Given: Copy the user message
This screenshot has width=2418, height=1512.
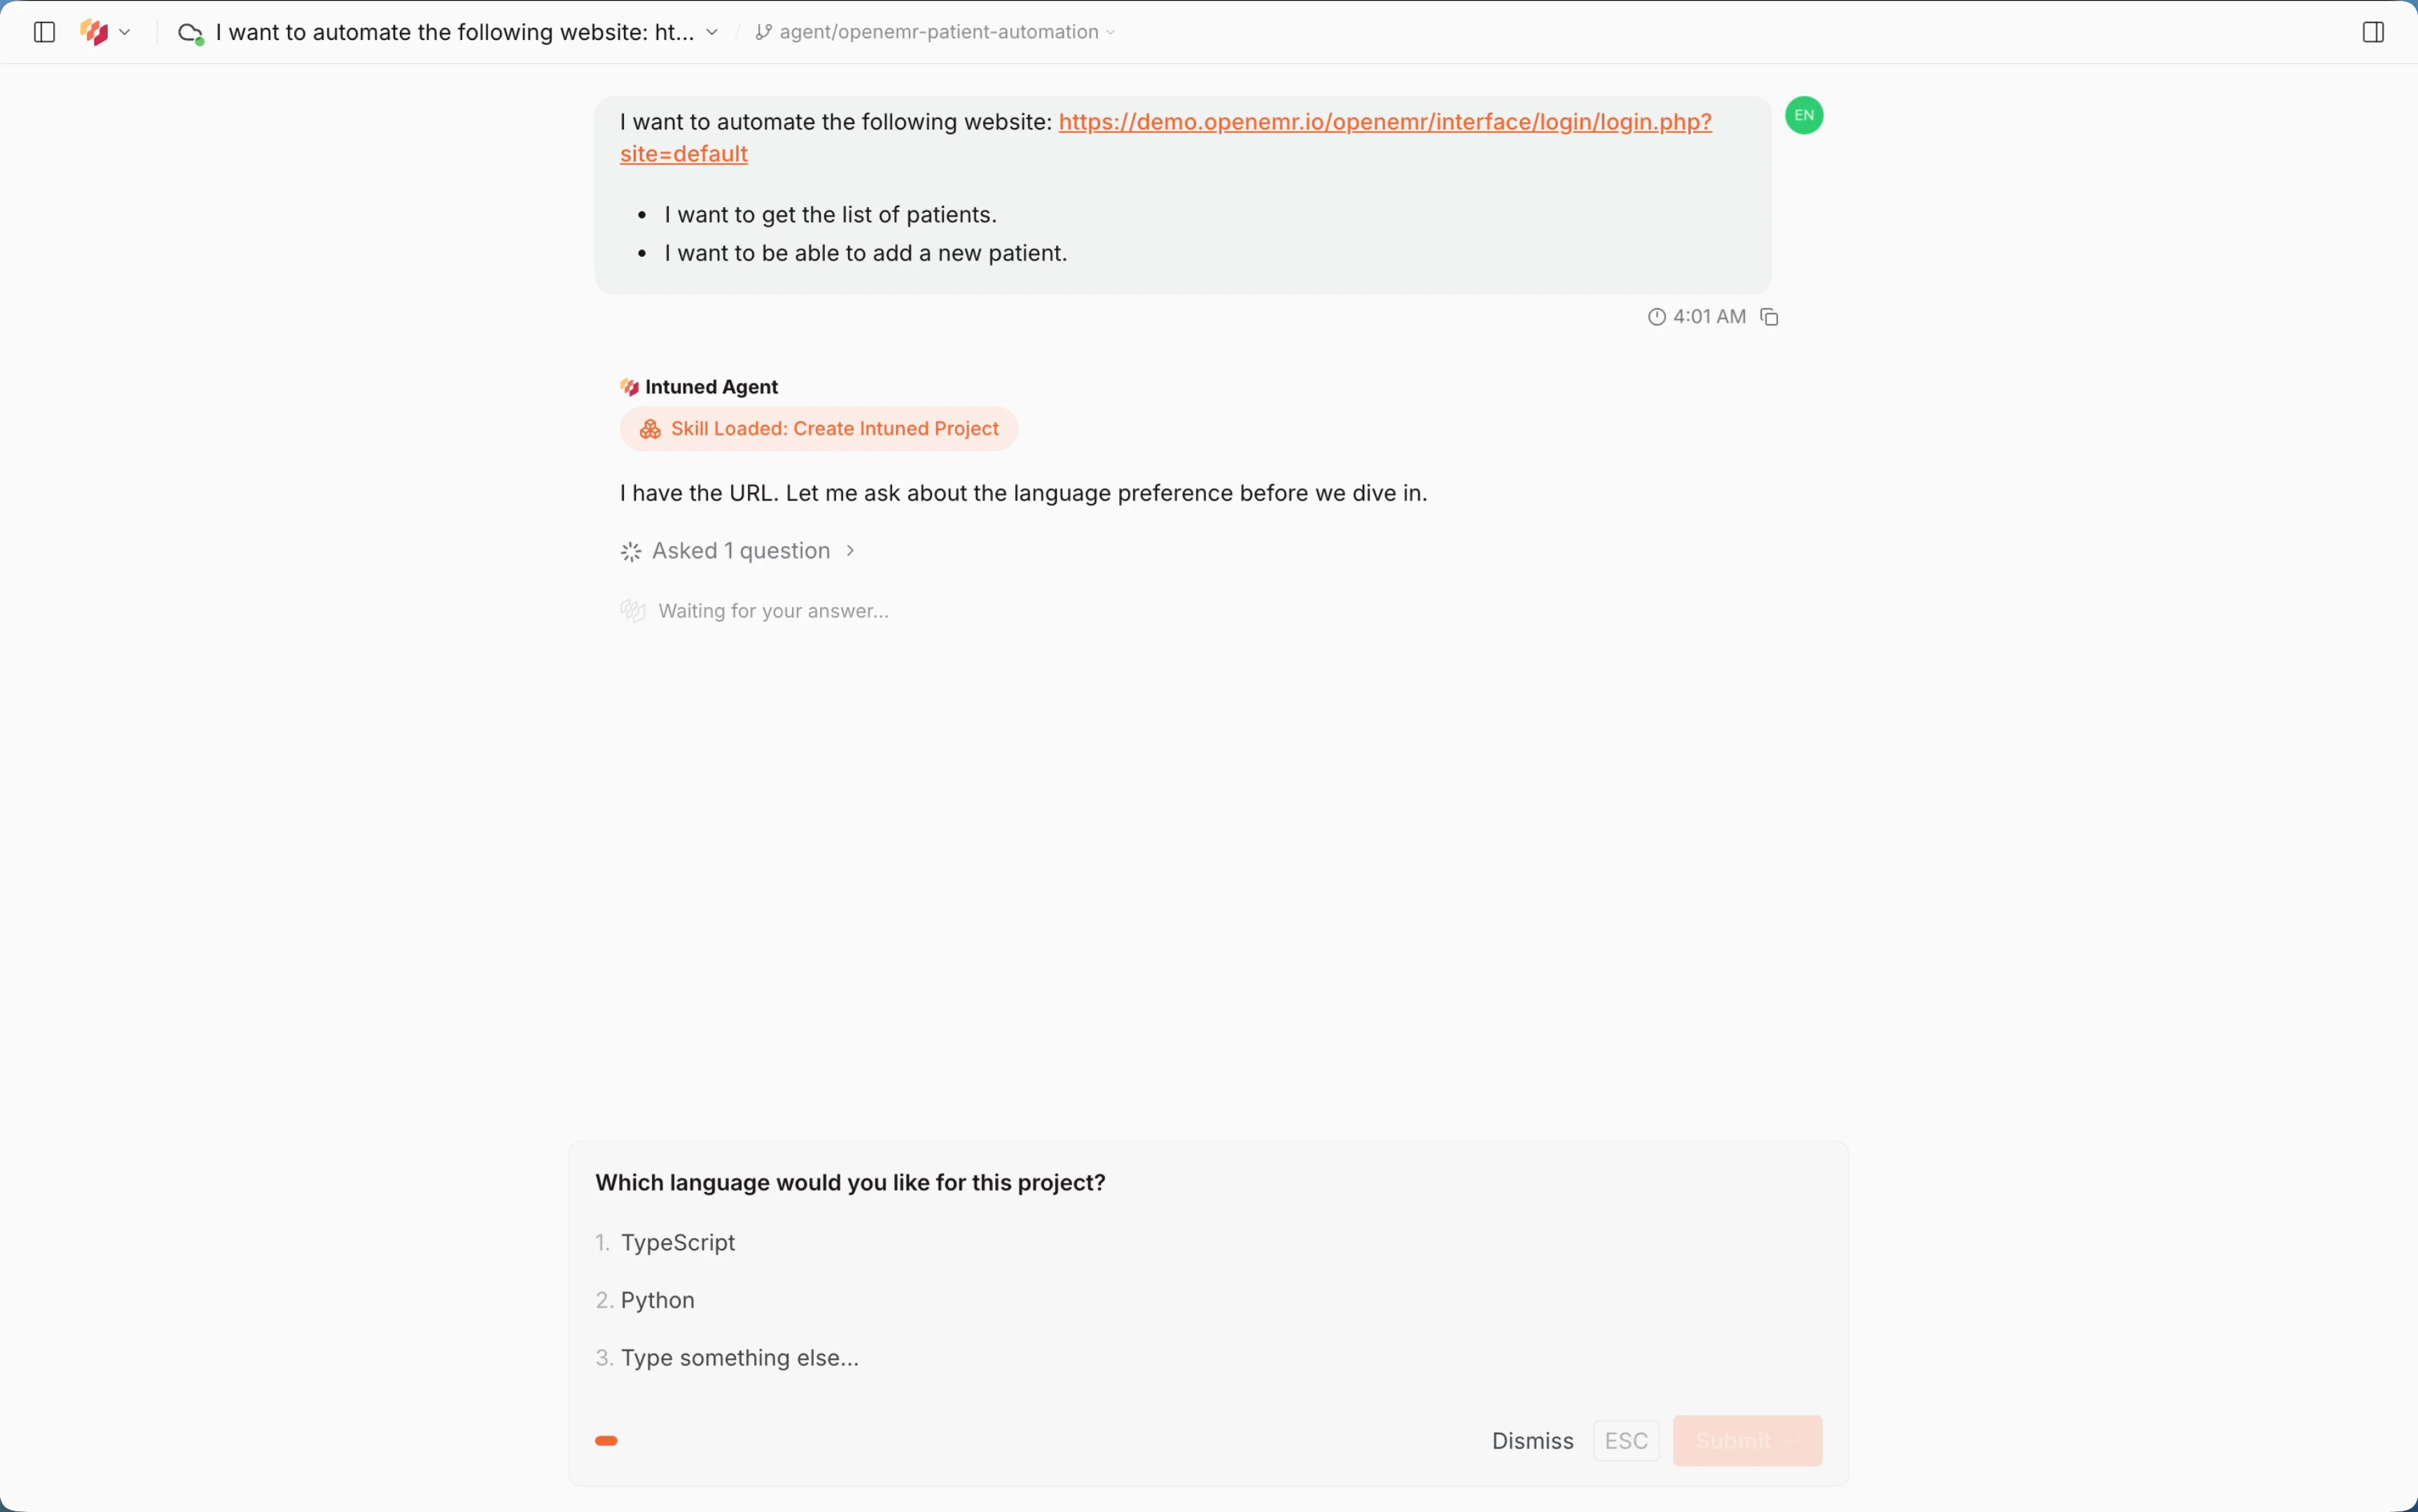Looking at the screenshot, I should coord(1769,316).
